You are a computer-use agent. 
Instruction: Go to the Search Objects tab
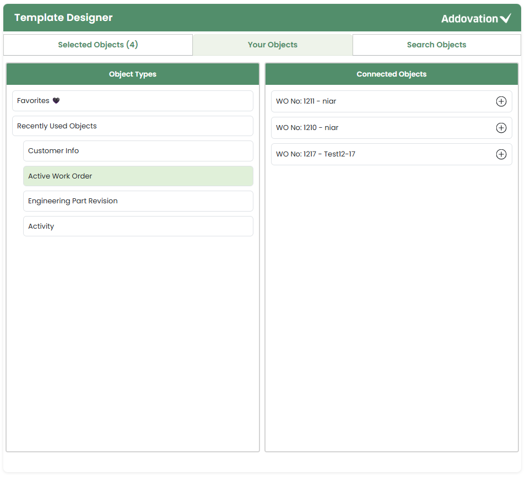[x=436, y=45]
